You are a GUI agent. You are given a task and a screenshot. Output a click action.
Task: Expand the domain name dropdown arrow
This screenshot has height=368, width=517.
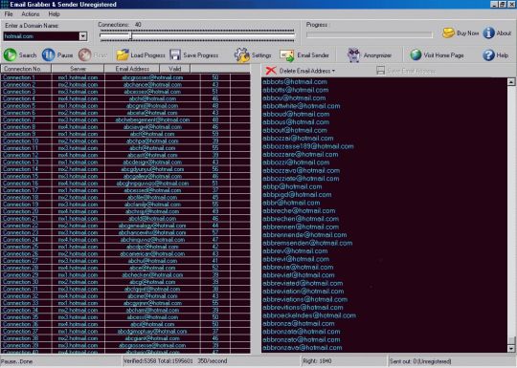(83, 36)
